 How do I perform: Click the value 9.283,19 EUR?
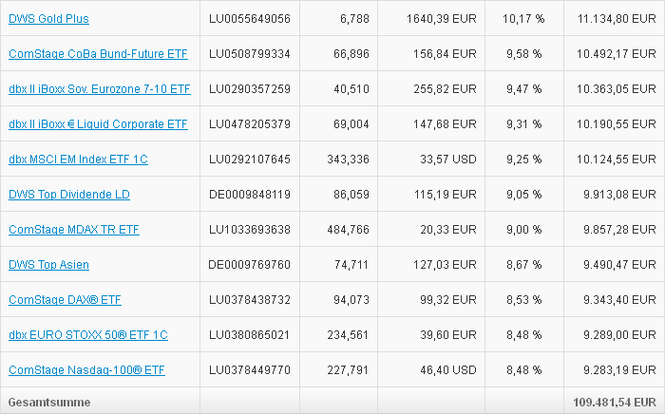click(x=620, y=370)
